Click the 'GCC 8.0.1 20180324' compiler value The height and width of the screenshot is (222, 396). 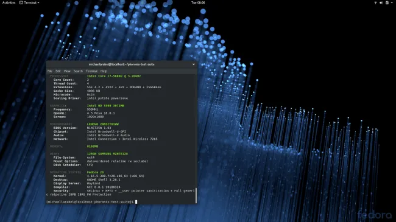[104, 187]
